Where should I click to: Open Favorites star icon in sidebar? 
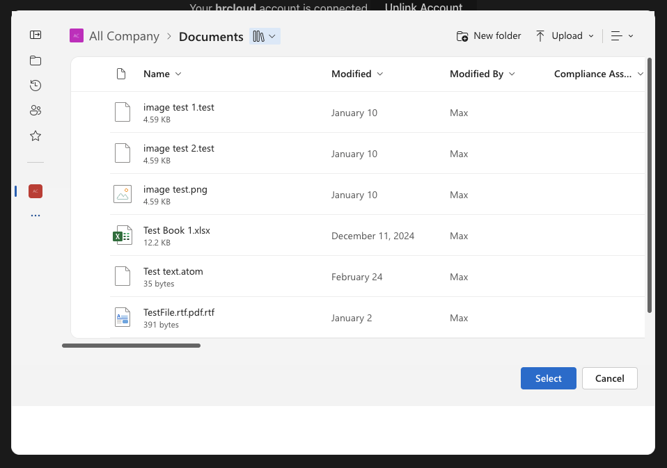click(36, 136)
